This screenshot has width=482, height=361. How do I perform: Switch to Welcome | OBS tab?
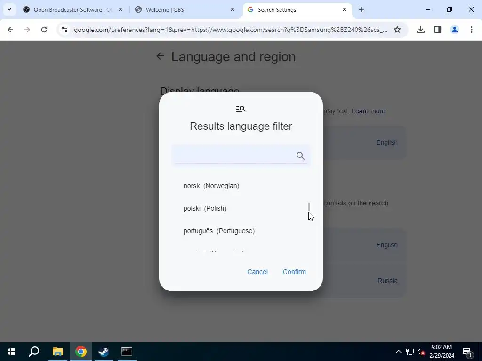[x=185, y=9]
